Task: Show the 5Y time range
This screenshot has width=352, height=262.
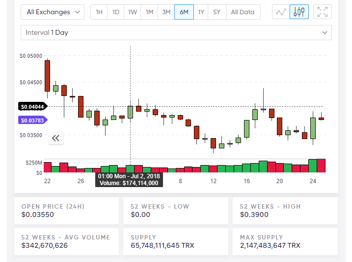Action: (x=217, y=12)
